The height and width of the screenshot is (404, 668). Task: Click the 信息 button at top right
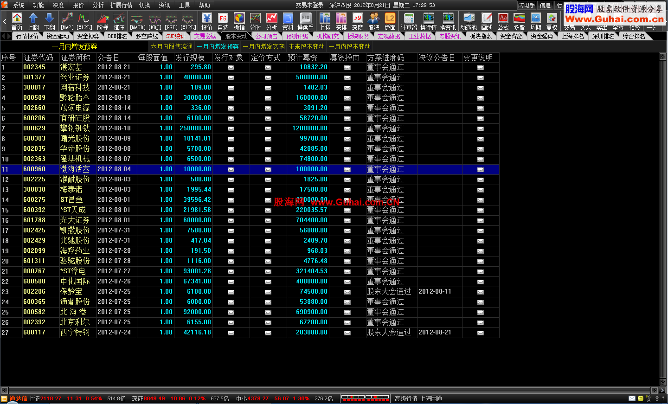coord(545,5)
